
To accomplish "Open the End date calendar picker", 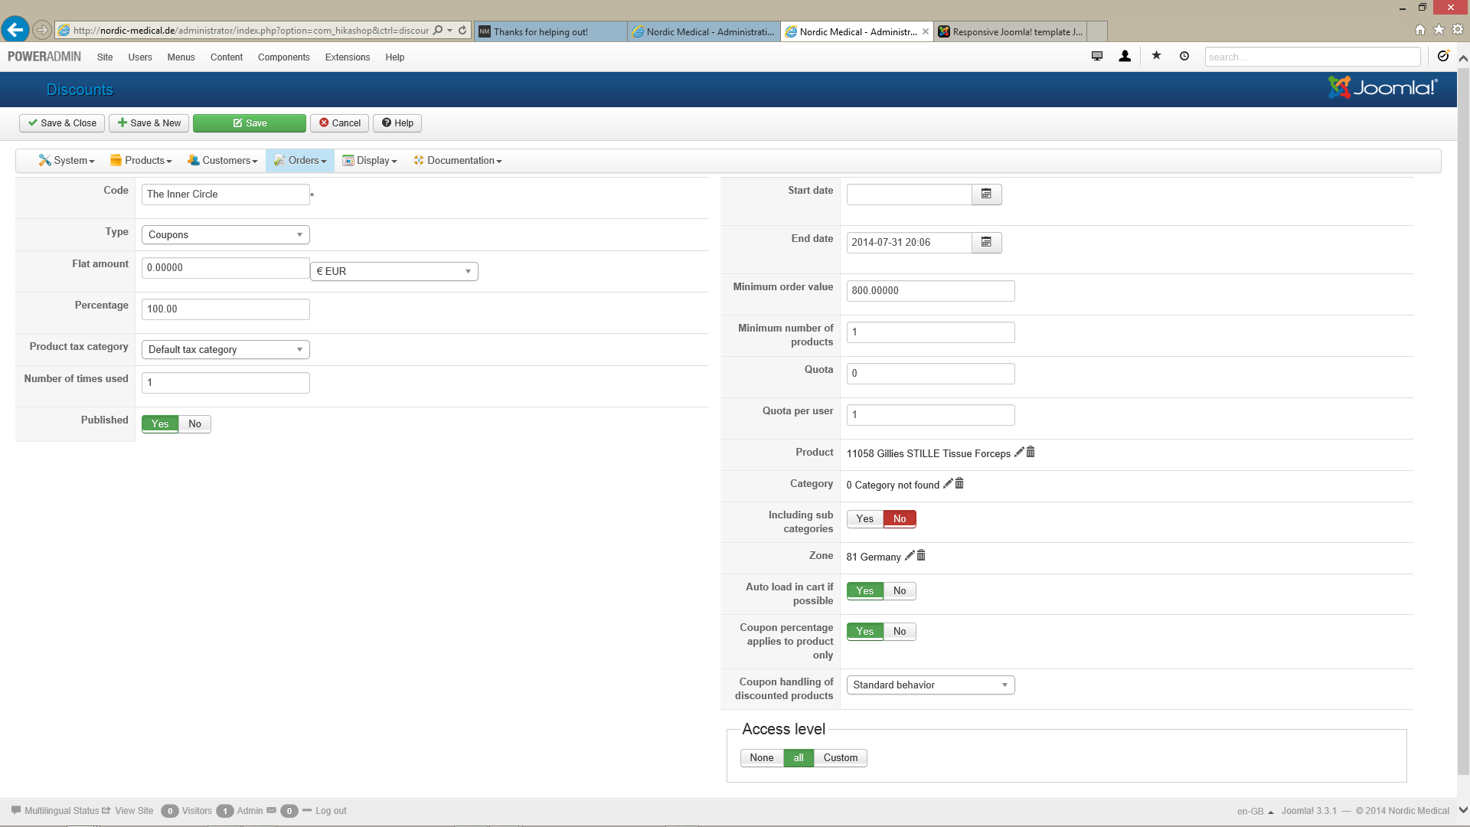I will tap(986, 243).
